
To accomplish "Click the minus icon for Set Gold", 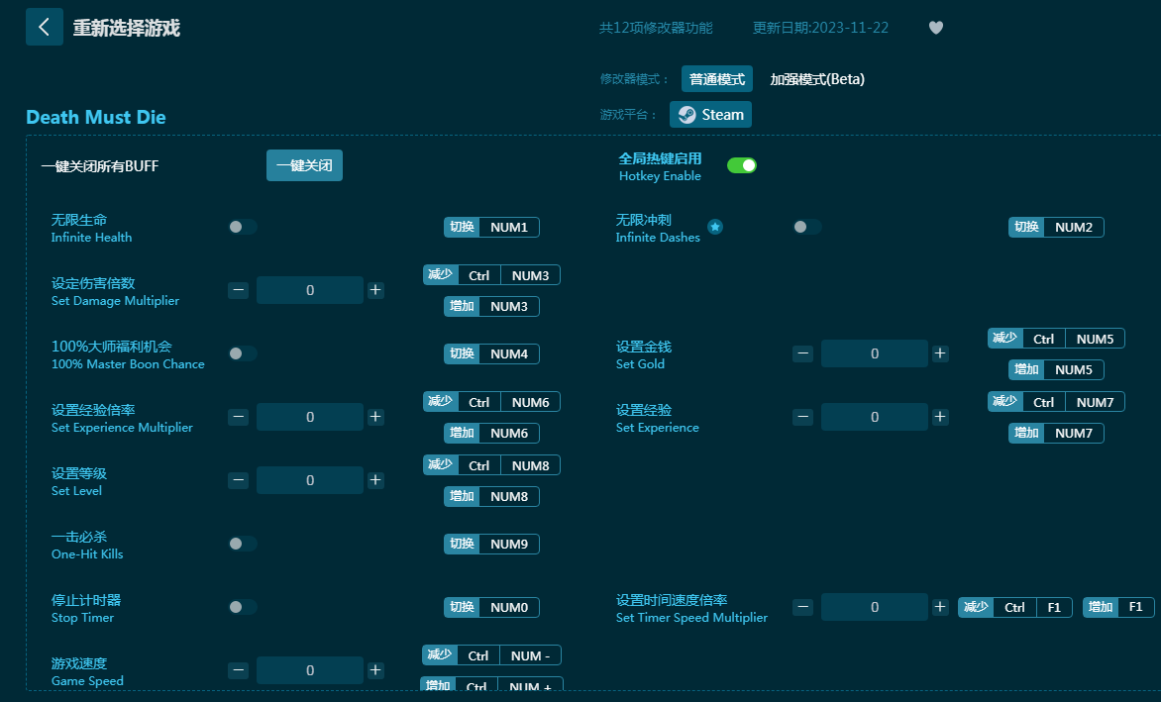I will coord(802,353).
